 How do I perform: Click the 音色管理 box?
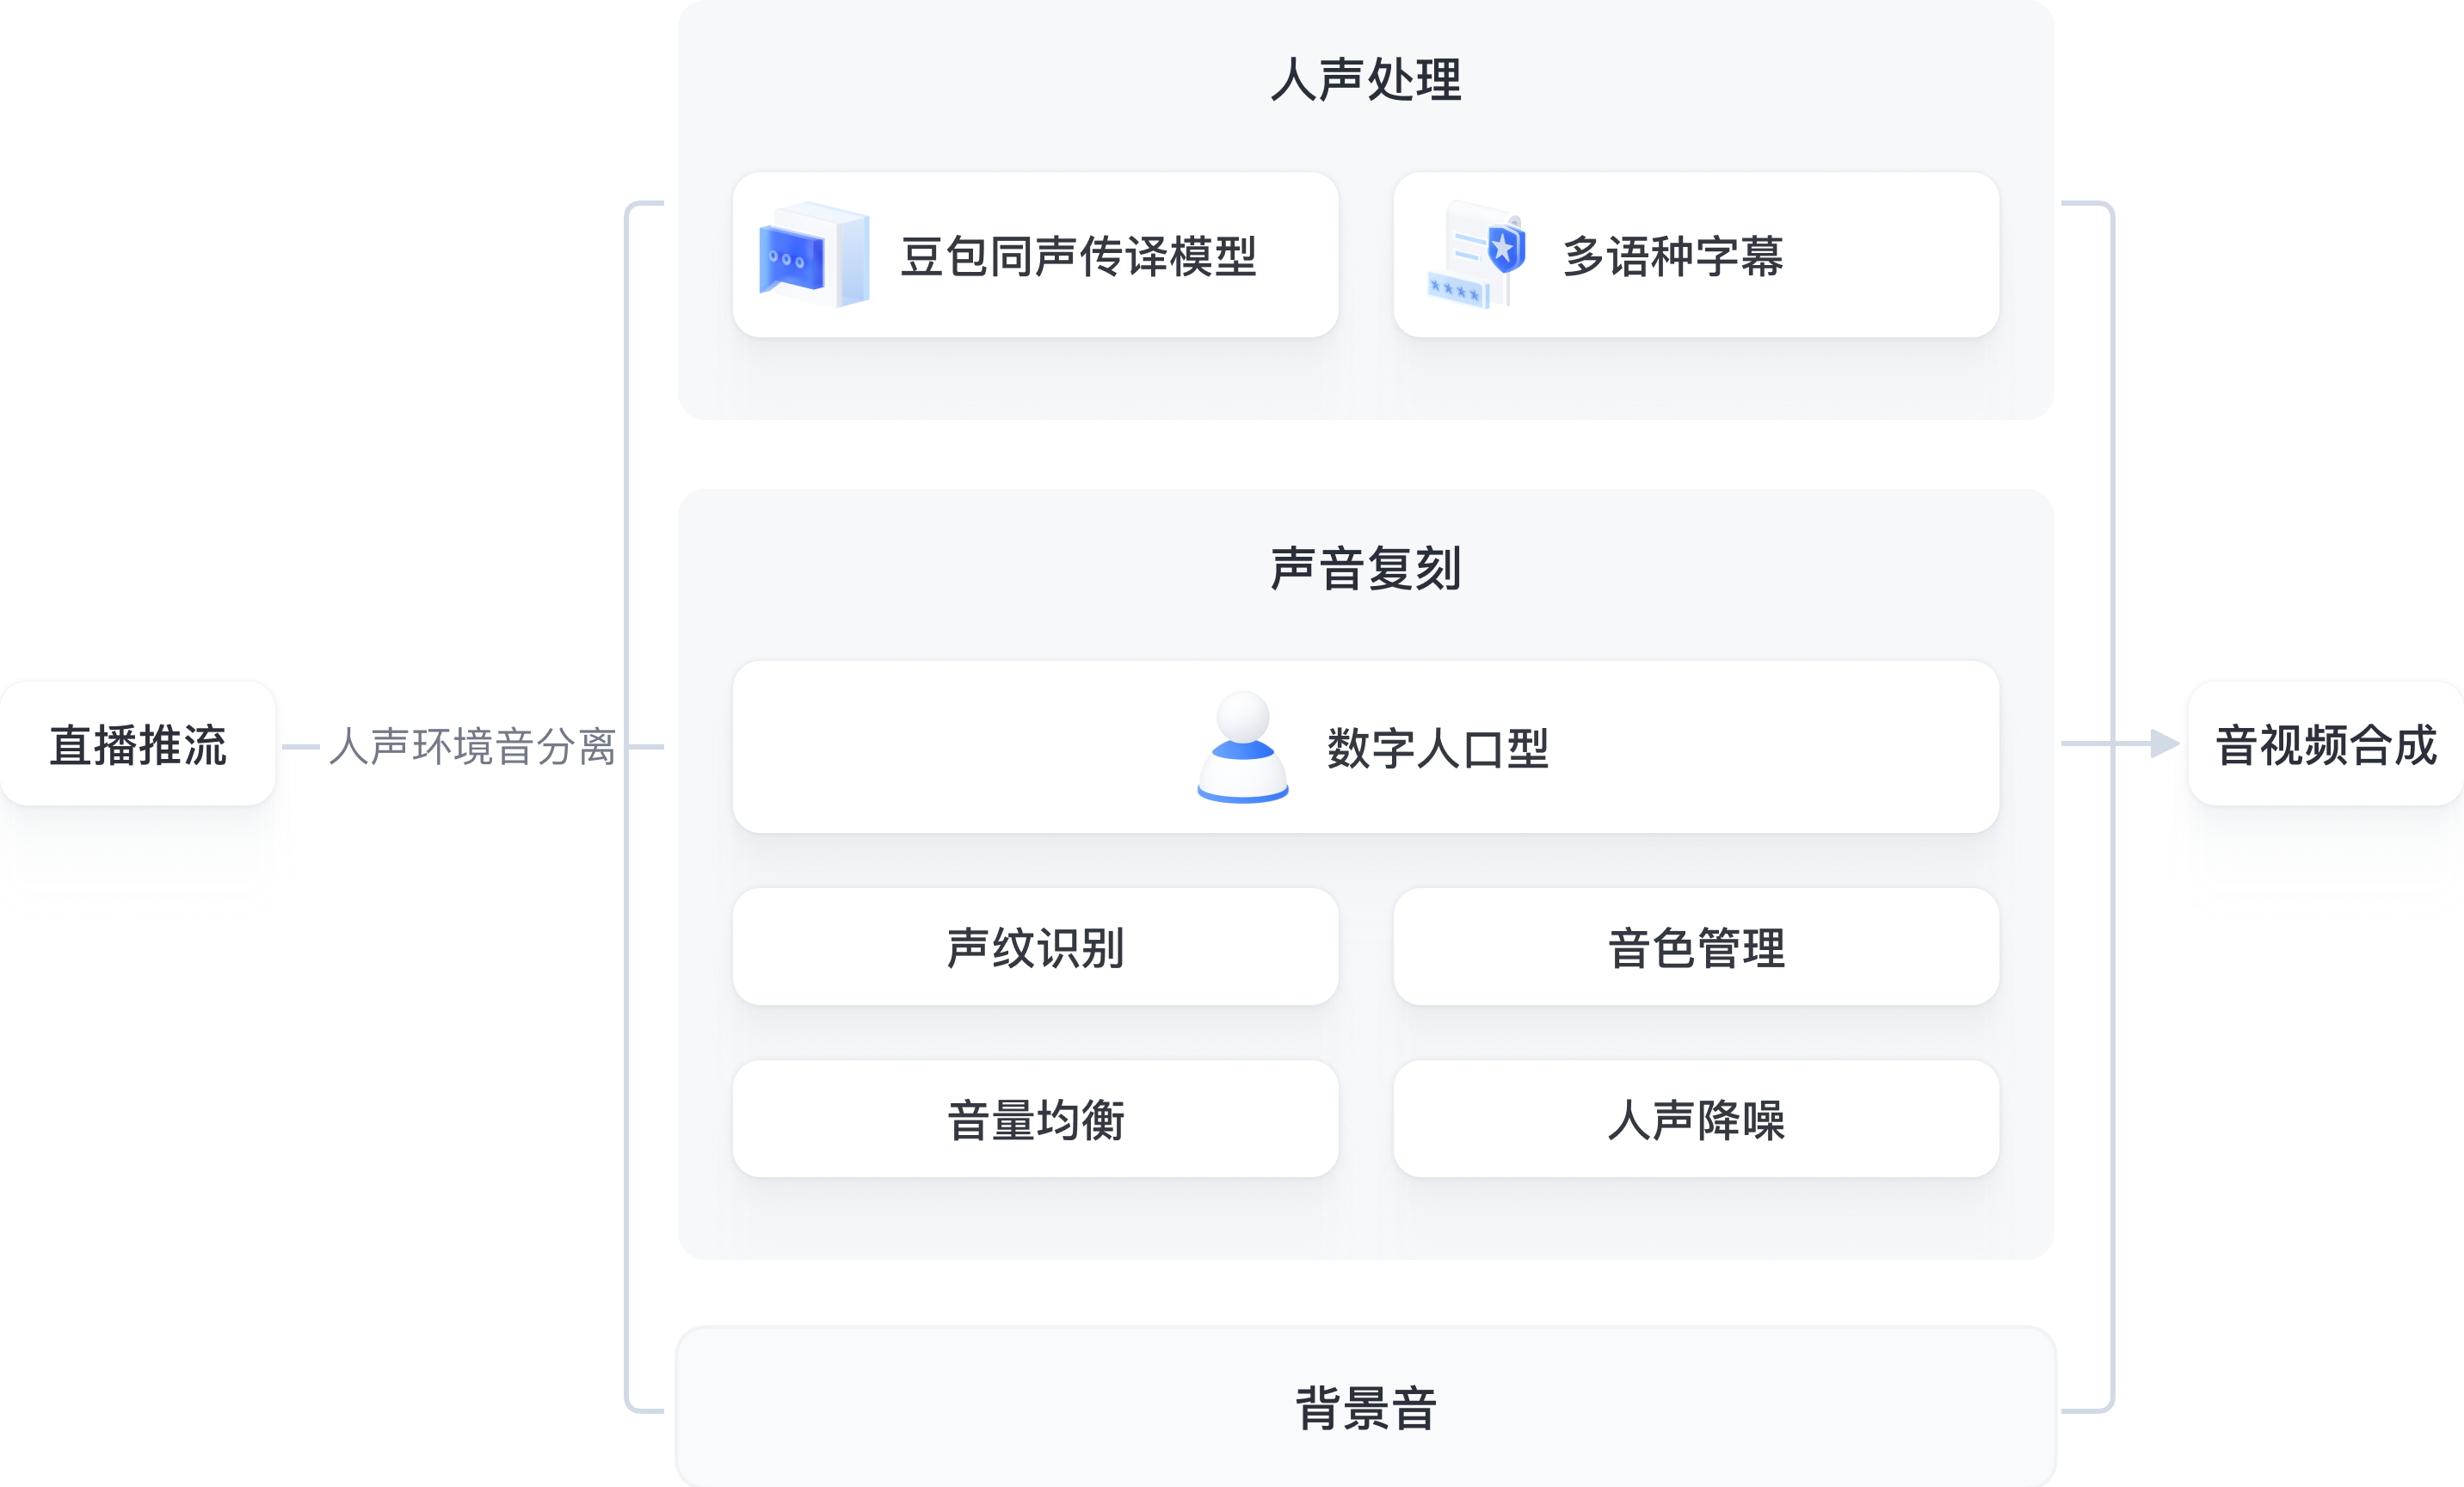pyautogui.click(x=1696, y=947)
